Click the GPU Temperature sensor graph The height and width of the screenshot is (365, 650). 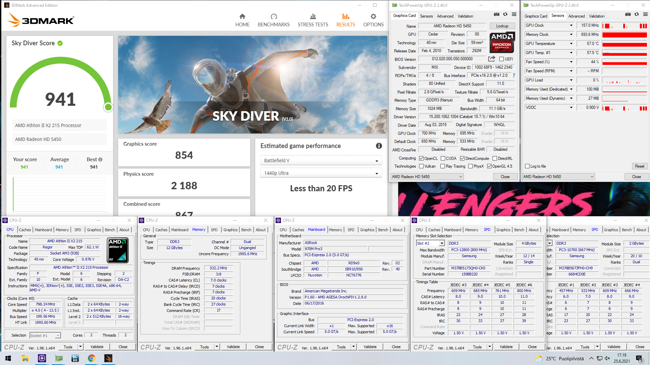tap(625, 44)
